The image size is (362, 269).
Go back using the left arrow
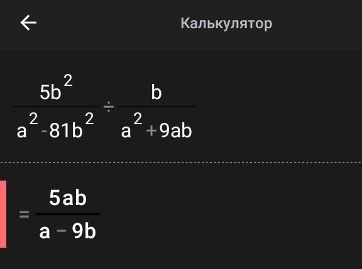click(x=28, y=23)
